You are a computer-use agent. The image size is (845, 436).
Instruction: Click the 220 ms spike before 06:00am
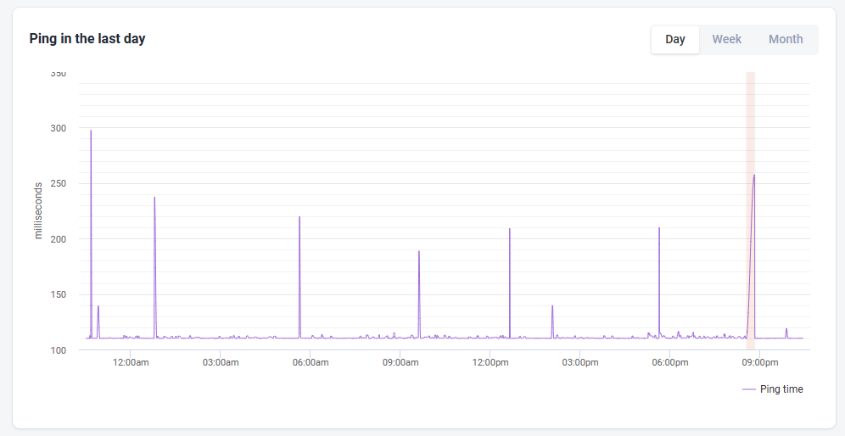(299, 216)
